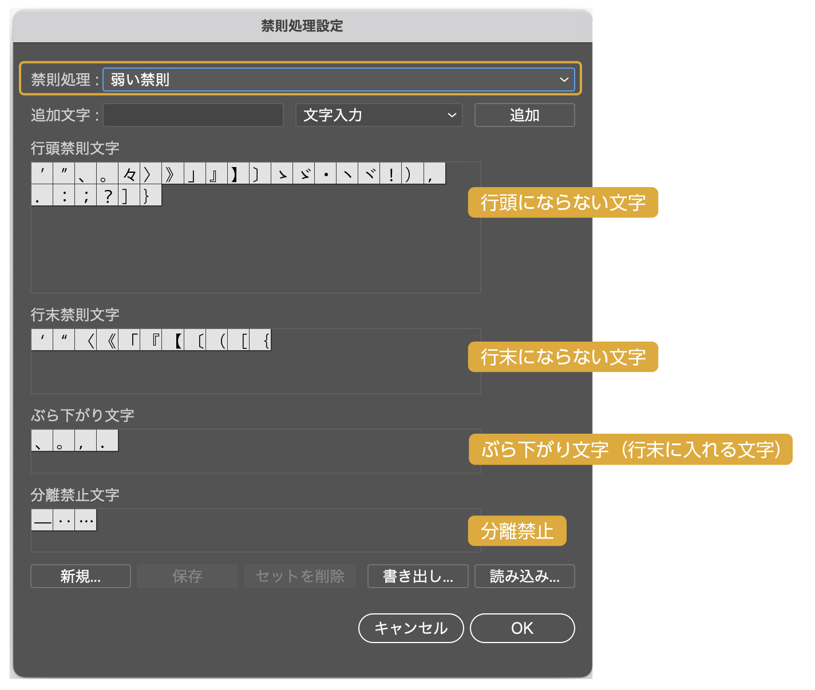815x690 pixels.
Task: Select the ? cell in 行頭禁則文字
Action: (108, 195)
